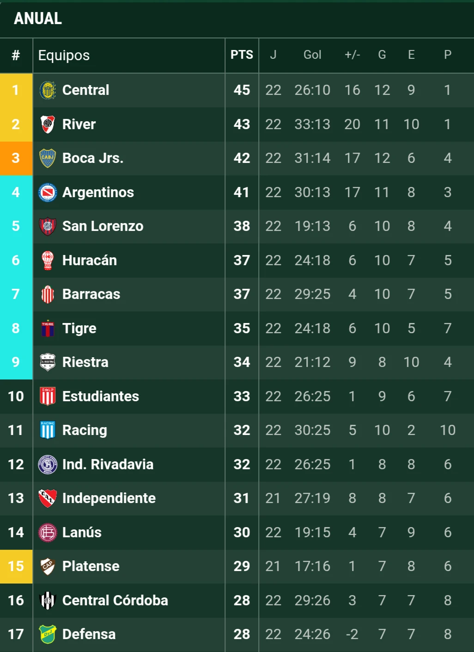Click the Rosario Central club crest

click(x=48, y=90)
